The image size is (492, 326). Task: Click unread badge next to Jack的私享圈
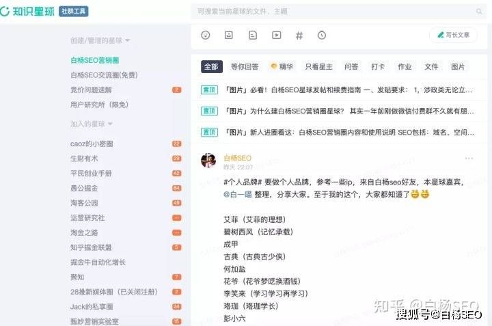click(x=177, y=307)
